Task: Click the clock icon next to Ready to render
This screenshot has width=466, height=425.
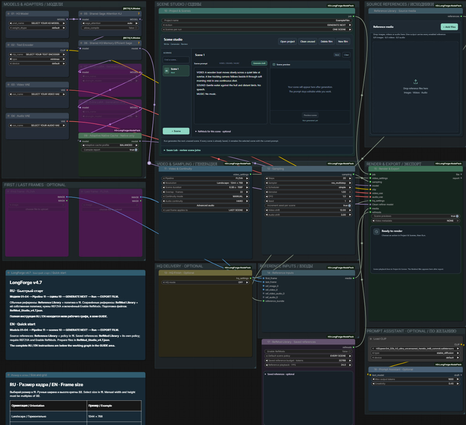Action: click(x=376, y=232)
